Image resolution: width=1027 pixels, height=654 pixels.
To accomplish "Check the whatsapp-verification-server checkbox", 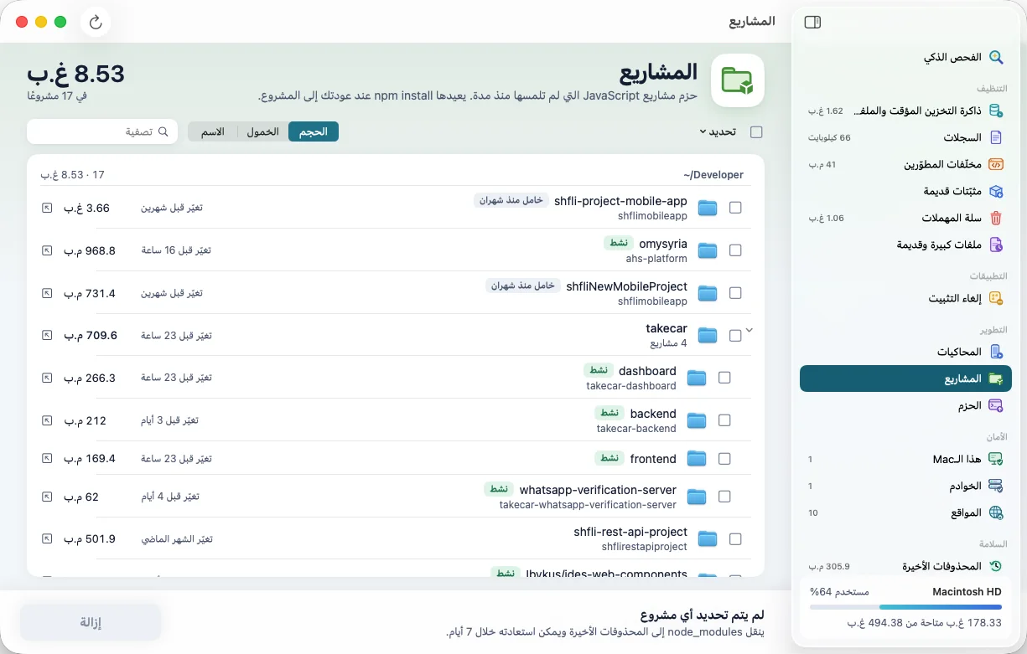I will pos(724,497).
